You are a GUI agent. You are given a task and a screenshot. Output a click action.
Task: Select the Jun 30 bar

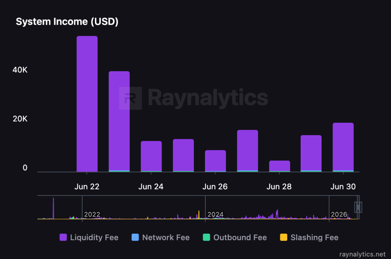pyautogui.click(x=343, y=147)
